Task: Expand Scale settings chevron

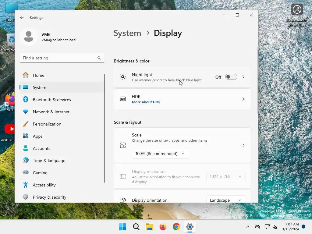Action: pos(243,145)
